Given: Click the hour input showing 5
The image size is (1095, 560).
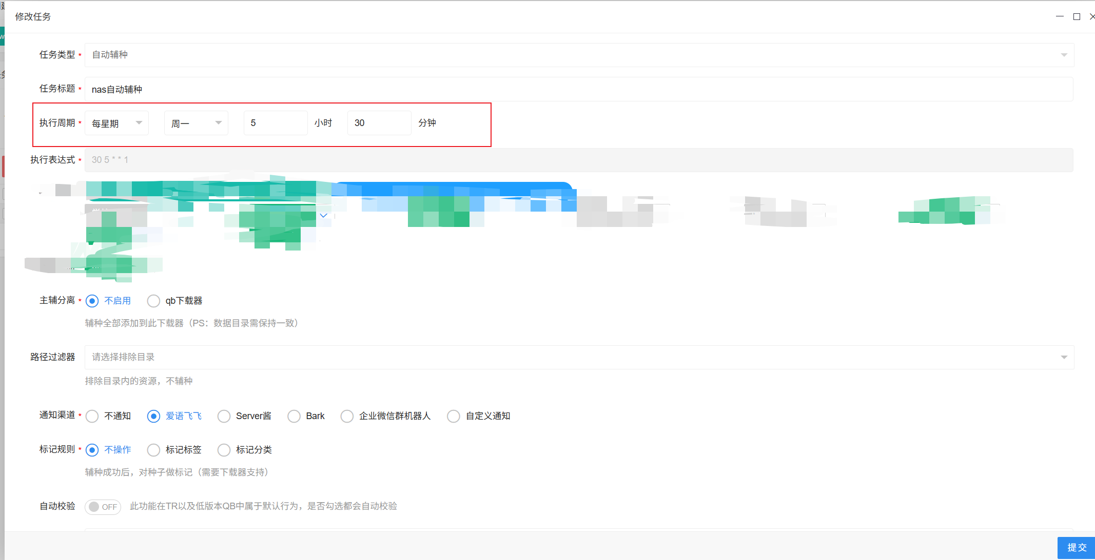Looking at the screenshot, I should click(275, 123).
